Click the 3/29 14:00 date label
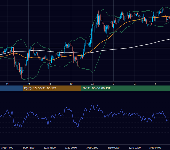This screenshot has height=150, width=170. pyautogui.click(x=7, y=147)
